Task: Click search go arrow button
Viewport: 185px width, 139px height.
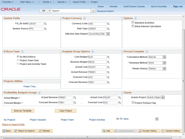Action: [93, 11]
